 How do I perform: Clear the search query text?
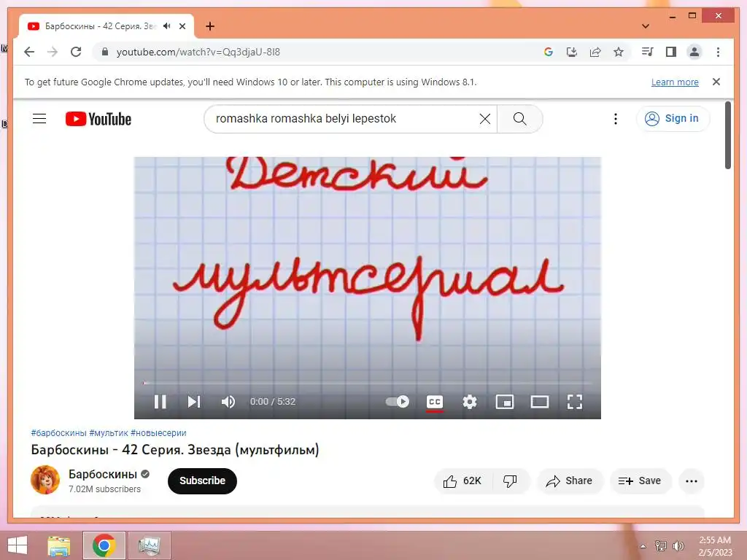click(485, 119)
